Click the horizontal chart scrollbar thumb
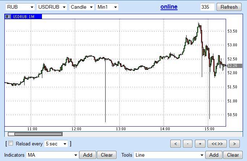This screenshot has height=161, width=247. pyautogui.click(x=38, y=134)
